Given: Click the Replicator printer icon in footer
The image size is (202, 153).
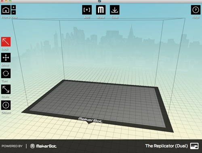Looking at the screenshot, I should (x=194, y=146).
